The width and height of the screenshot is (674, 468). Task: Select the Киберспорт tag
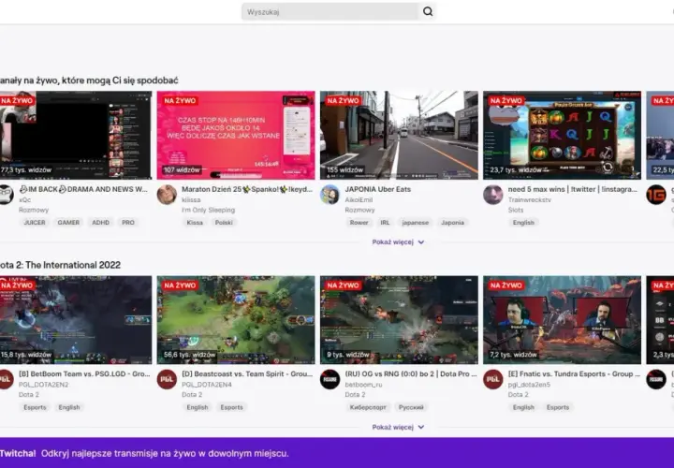[x=368, y=407]
